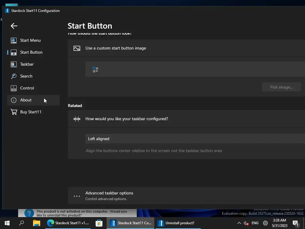Click the Control keyboard sidebar icon
Screen dimensions: 305x229
(14, 88)
